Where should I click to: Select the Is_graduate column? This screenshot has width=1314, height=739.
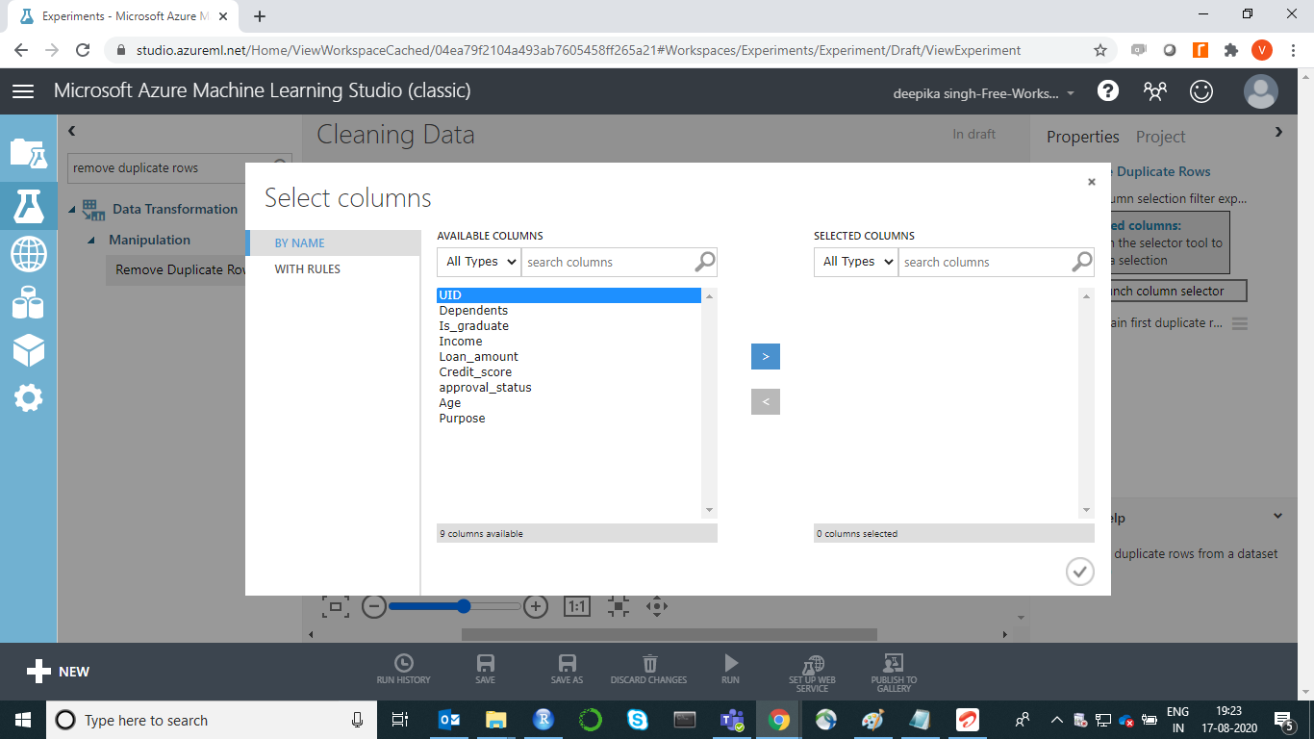(x=569, y=326)
